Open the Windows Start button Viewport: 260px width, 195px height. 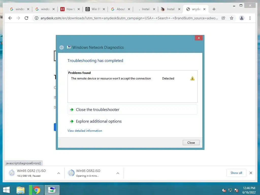point(6,190)
